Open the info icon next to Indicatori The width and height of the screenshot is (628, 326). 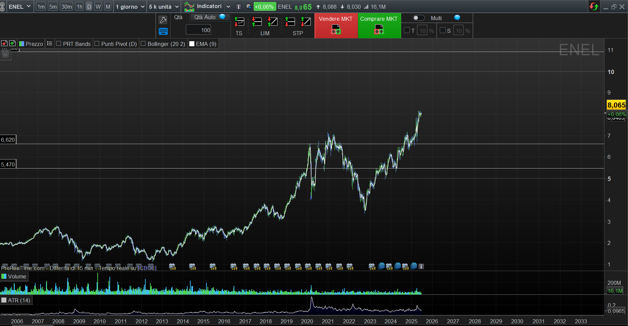coord(239,7)
